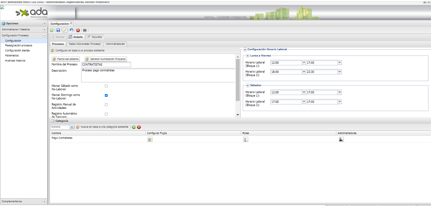Click the blue undo arrow icon

pos(71,30)
